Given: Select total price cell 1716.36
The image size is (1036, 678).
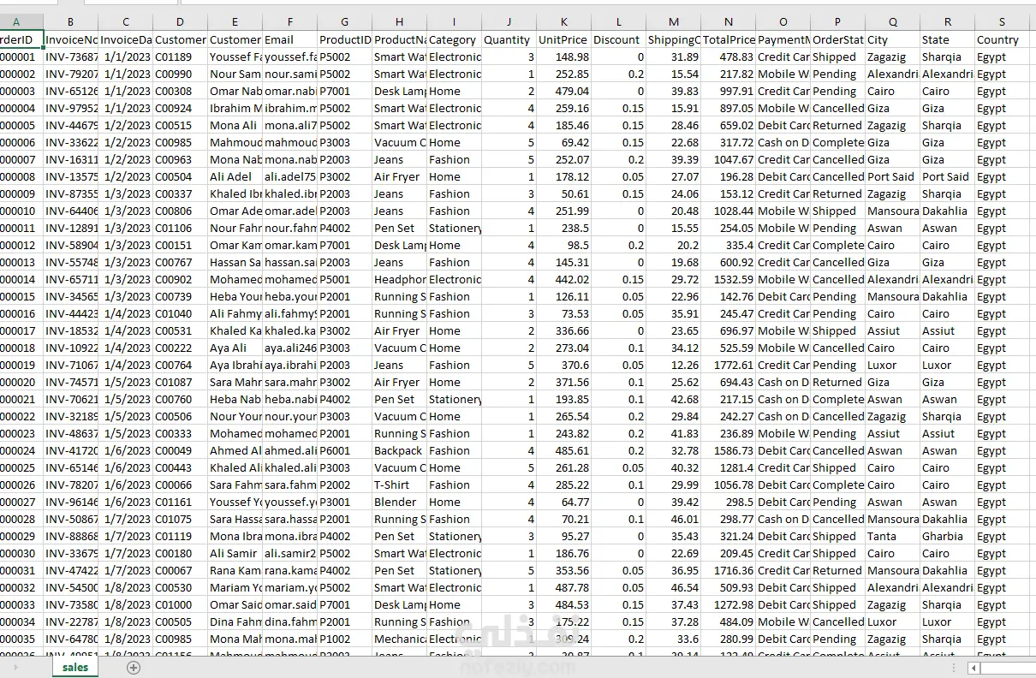Looking at the screenshot, I should 729,570.
